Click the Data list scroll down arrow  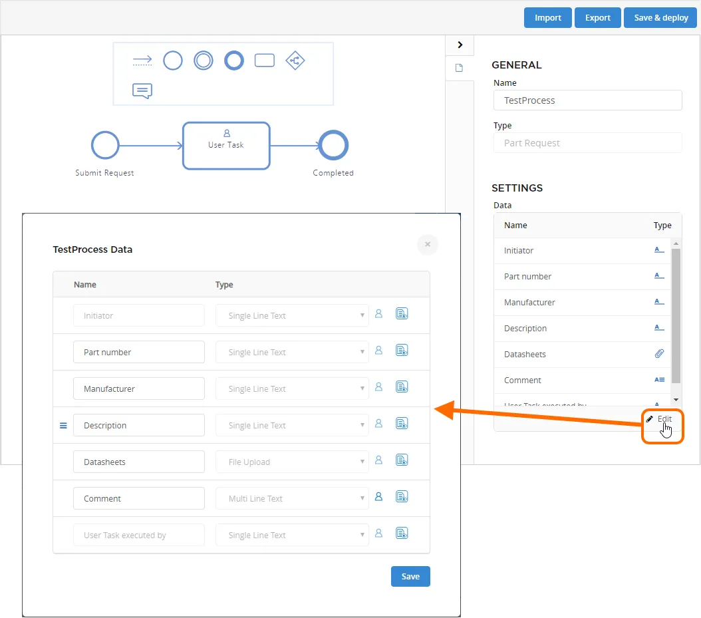(676, 399)
